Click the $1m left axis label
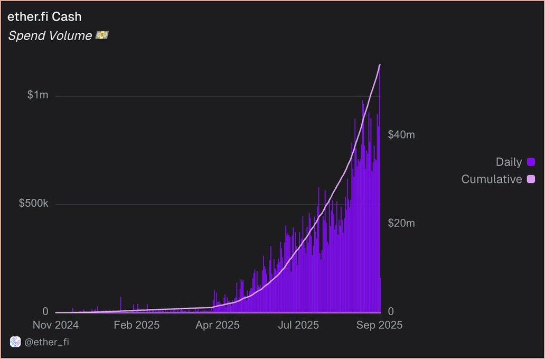This screenshot has width=545, height=359. point(38,95)
